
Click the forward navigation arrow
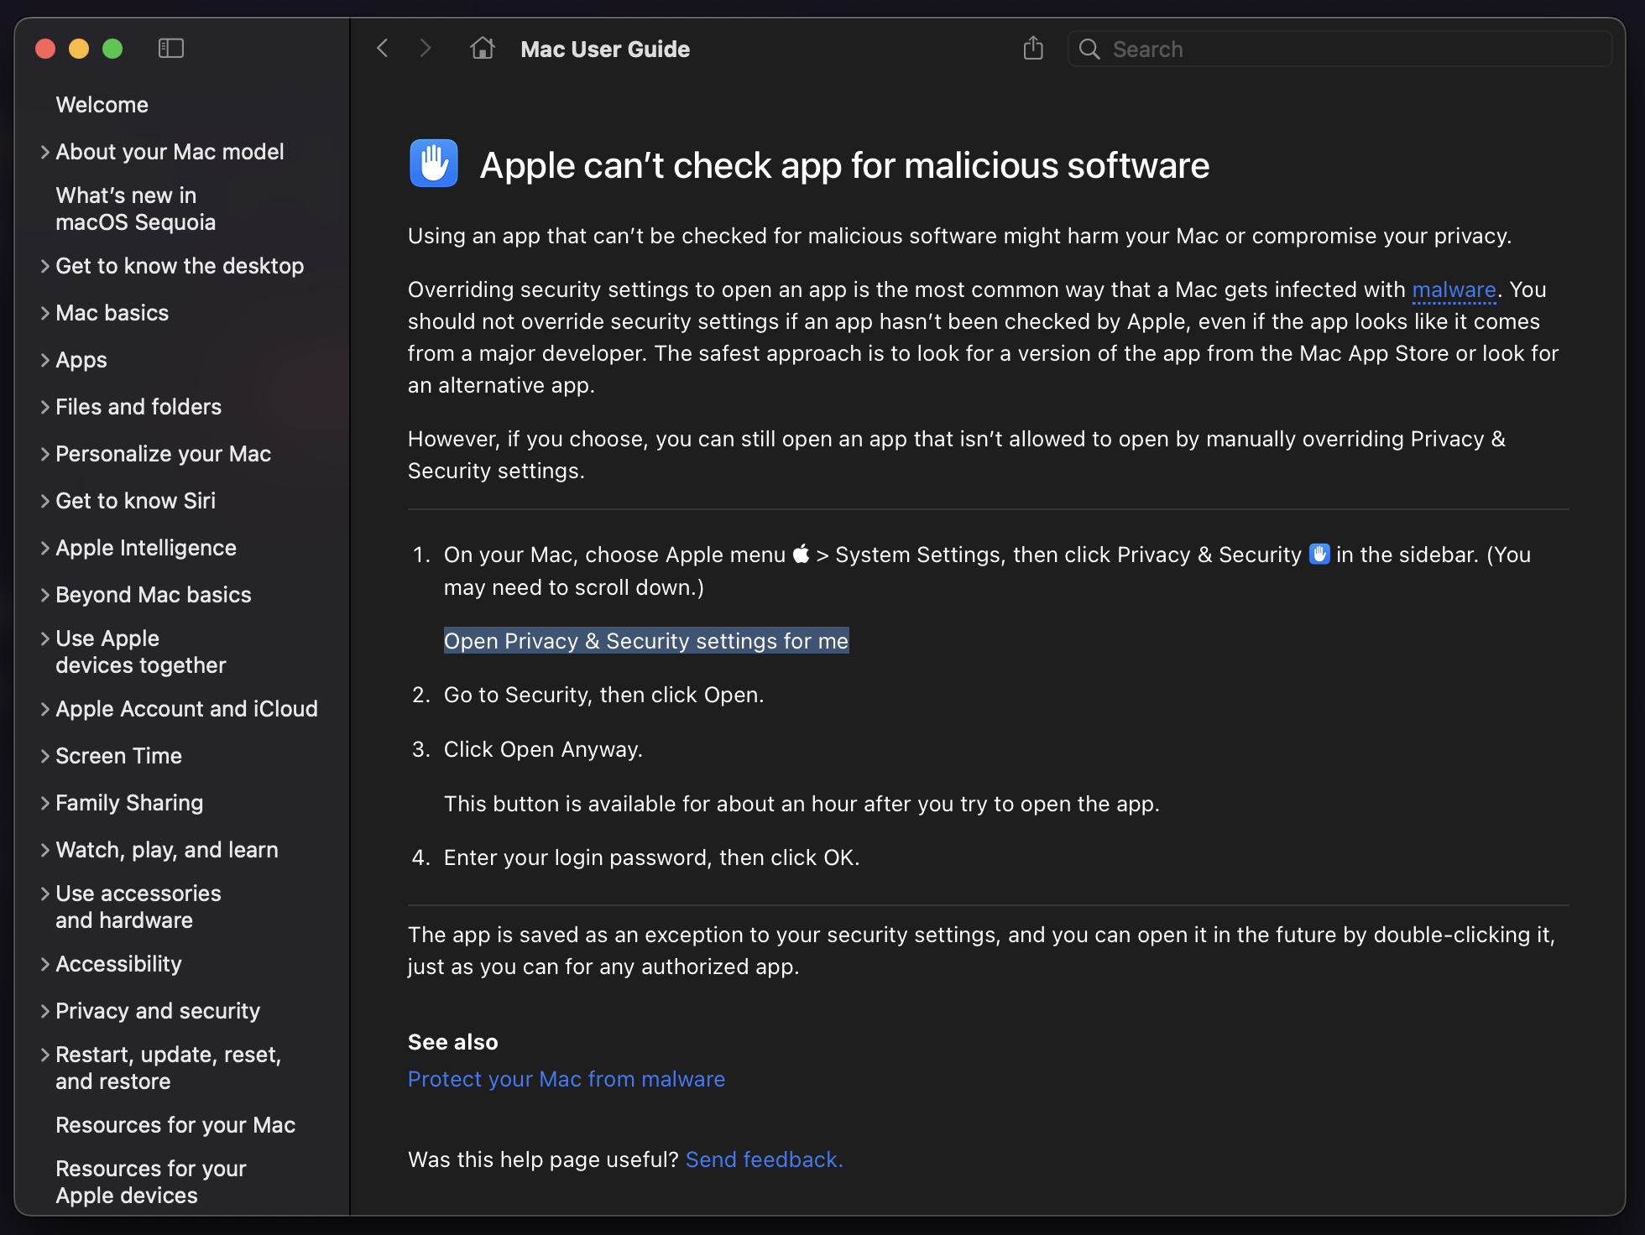[426, 48]
